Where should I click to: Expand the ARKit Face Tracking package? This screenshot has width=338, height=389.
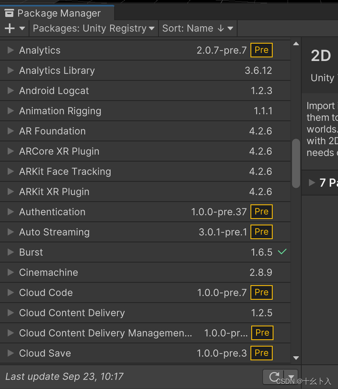click(x=10, y=171)
